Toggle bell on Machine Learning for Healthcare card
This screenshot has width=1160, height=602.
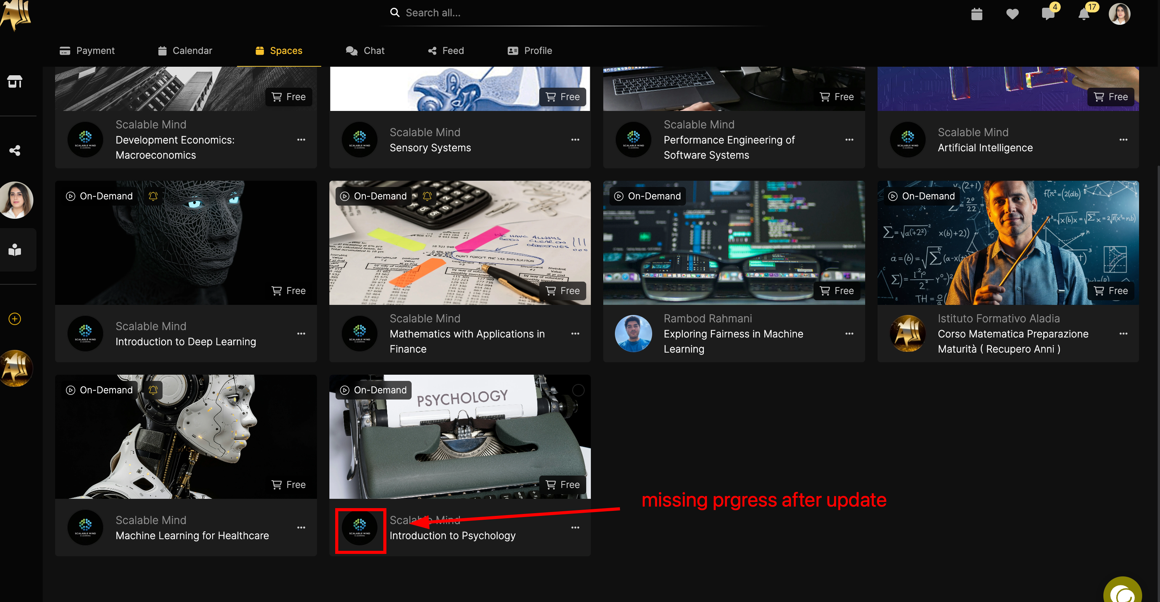click(153, 390)
